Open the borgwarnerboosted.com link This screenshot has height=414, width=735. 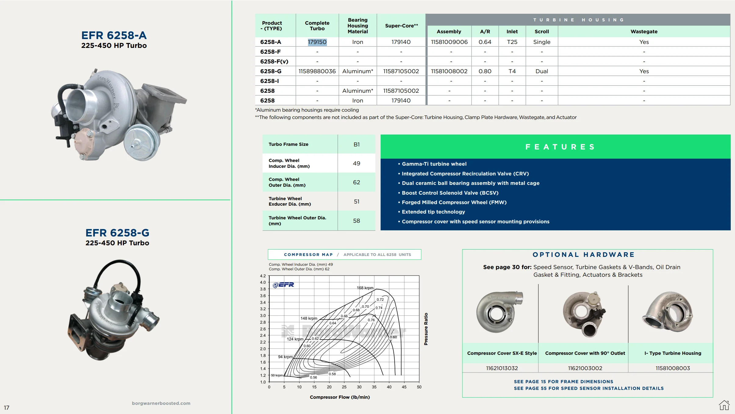point(161,403)
